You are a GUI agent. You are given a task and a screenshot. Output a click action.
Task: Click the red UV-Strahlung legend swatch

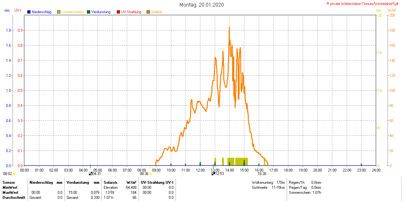[118, 12]
